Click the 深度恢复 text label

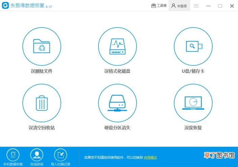point(193,128)
